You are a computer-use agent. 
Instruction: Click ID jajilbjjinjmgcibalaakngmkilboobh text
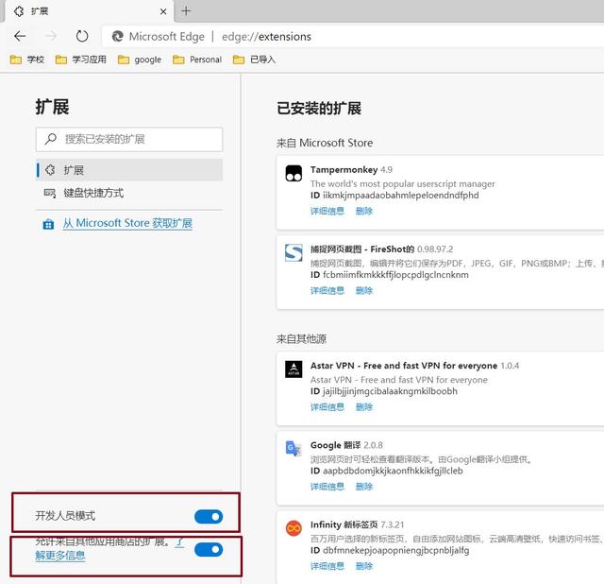tap(384, 391)
